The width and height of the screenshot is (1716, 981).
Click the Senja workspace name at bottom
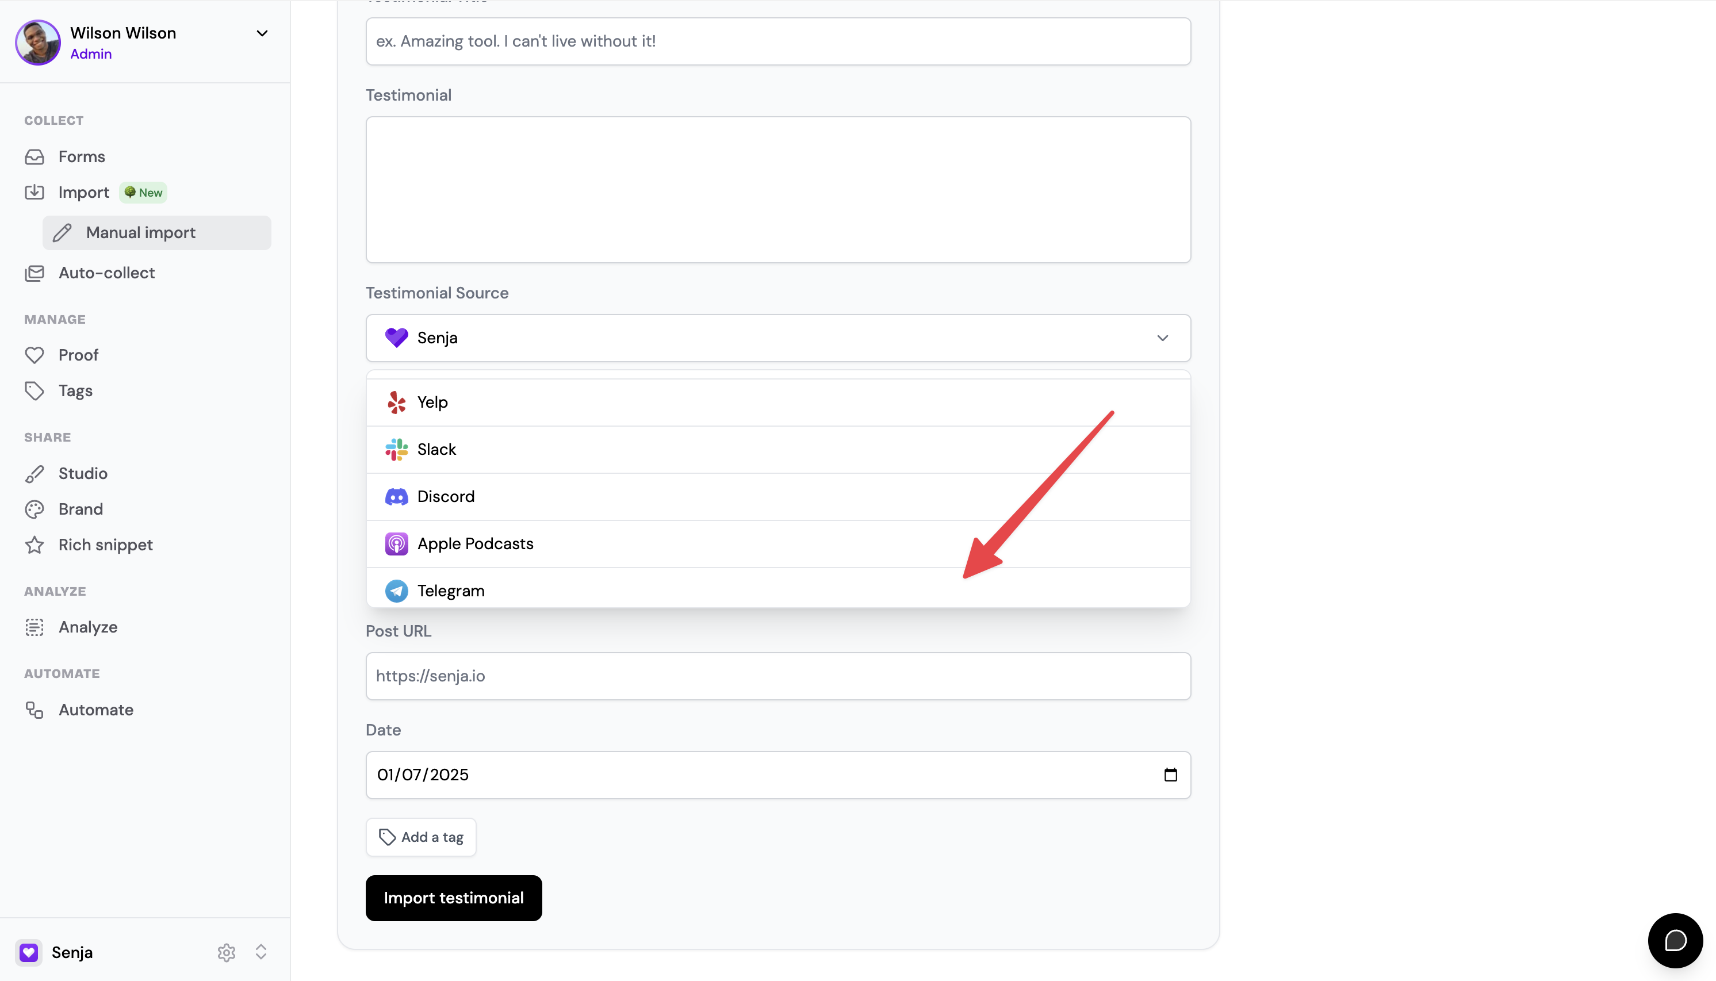tap(72, 952)
